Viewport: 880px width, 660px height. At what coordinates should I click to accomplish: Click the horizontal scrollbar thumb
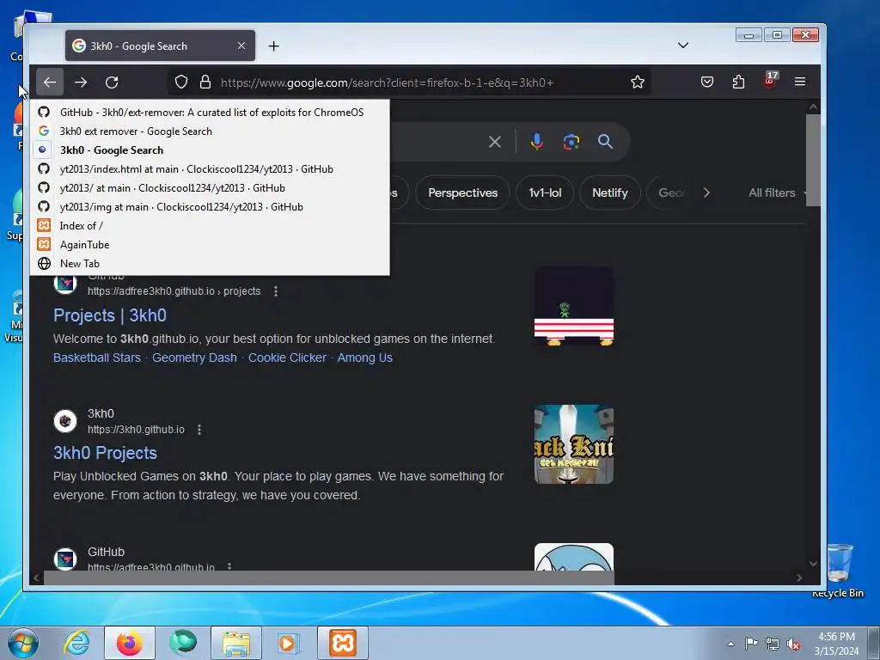click(x=329, y=577)
